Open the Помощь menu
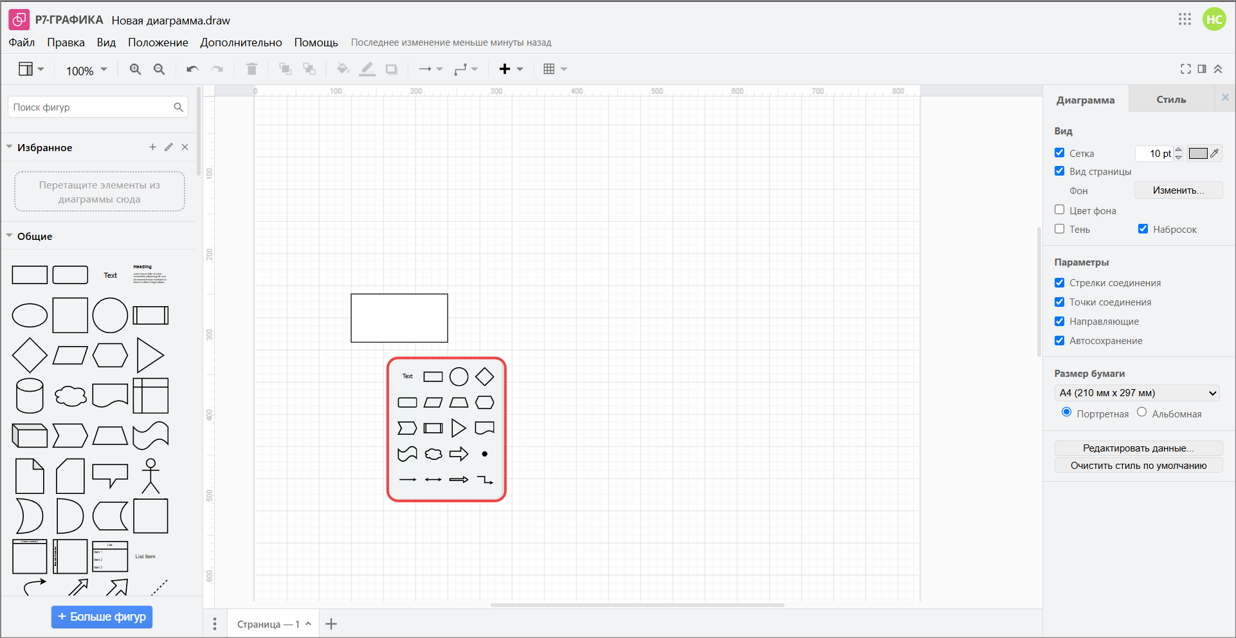 [316, 42]
